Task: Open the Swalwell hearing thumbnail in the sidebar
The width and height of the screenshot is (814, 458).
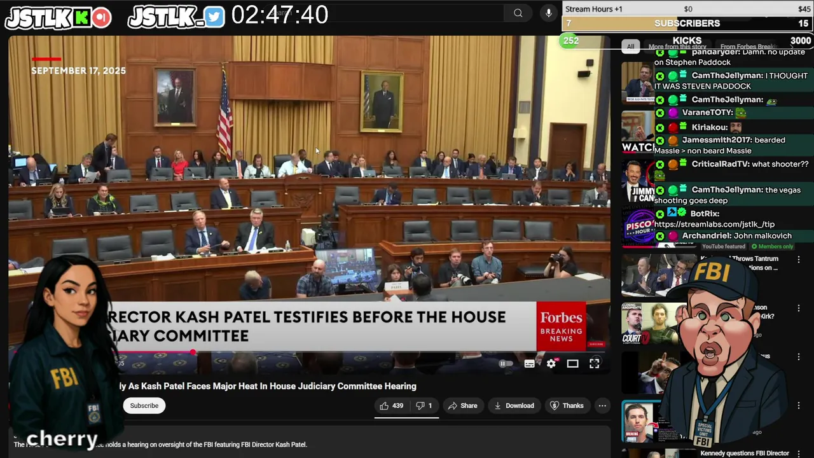Action: [637, 82]
